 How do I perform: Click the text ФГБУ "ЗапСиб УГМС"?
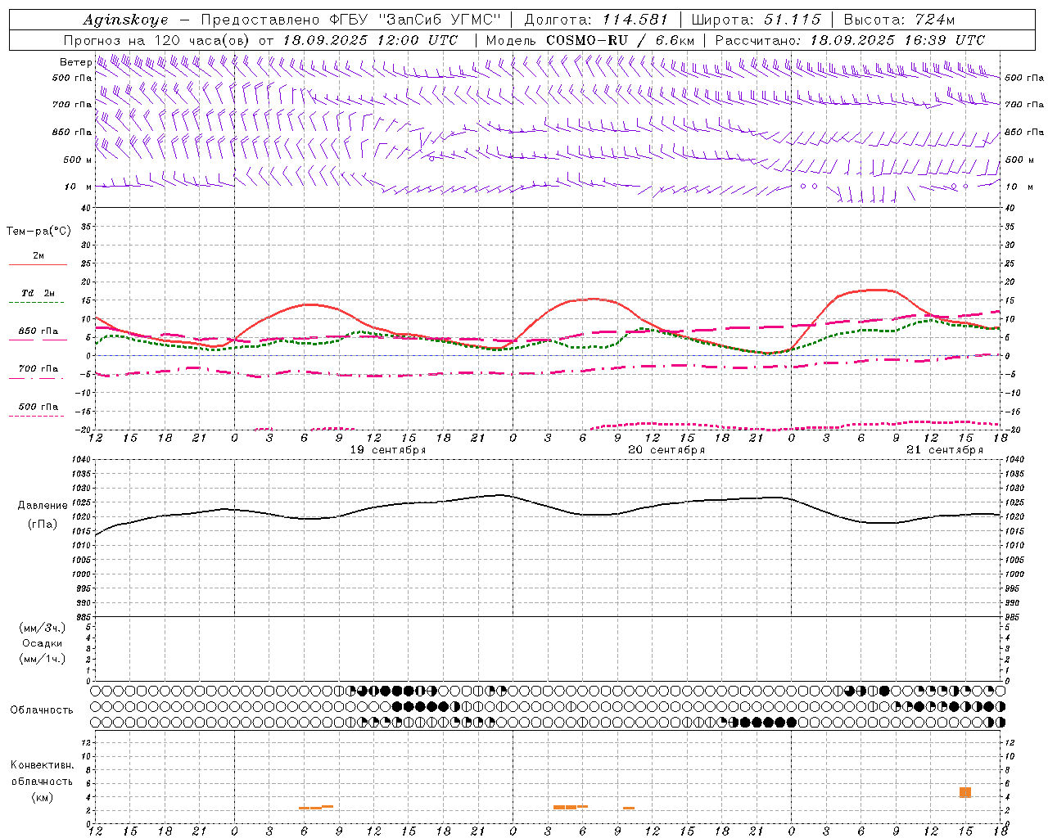(417, 20)
